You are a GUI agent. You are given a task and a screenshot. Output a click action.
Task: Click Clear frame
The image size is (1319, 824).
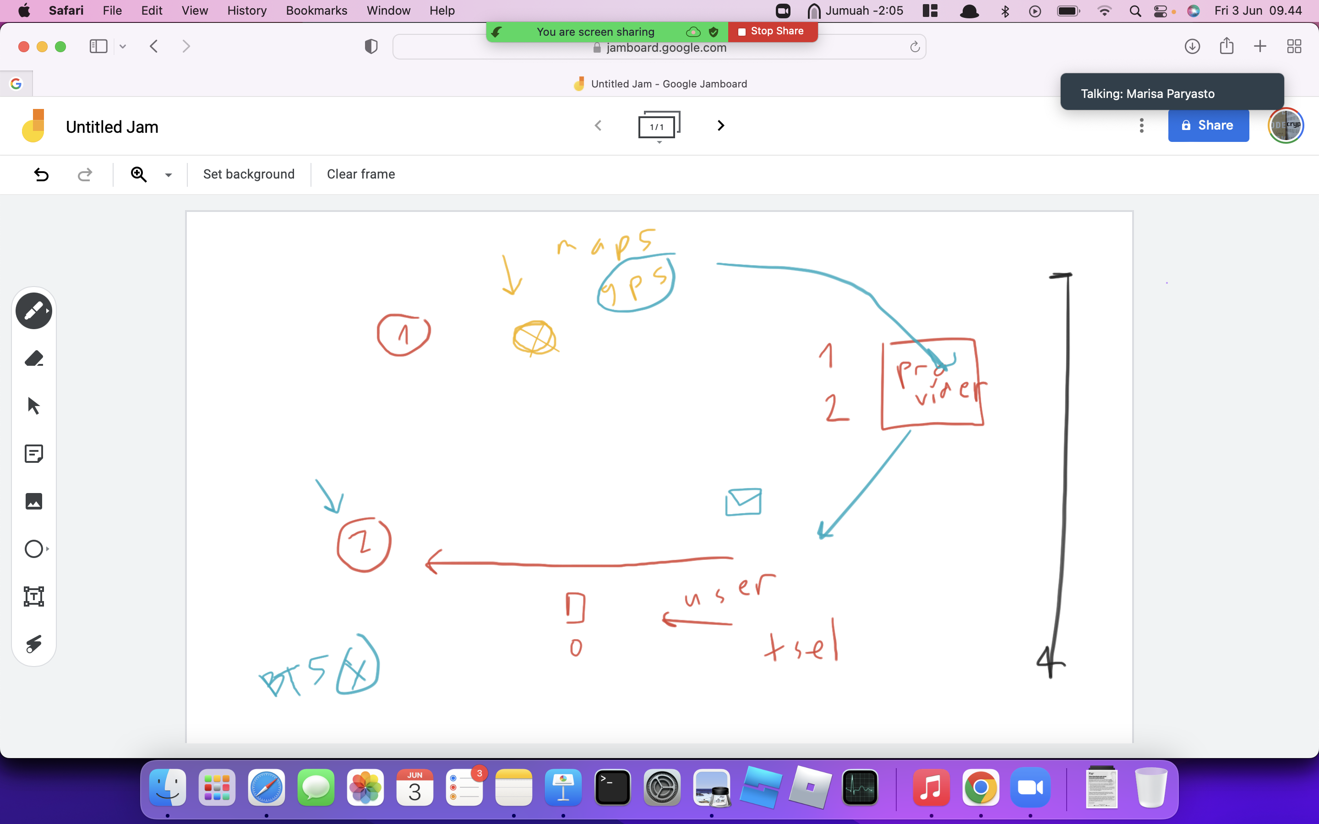pyautogui.click(x=361, y=174)
